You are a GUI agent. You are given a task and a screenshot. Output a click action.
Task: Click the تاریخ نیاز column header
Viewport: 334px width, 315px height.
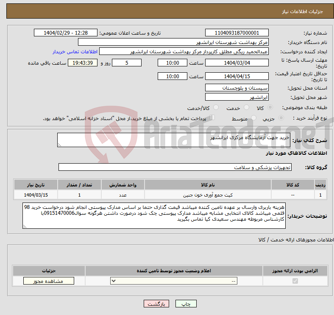tap(36, 185)
